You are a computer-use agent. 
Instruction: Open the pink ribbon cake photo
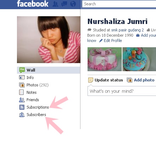coord(104,59)
